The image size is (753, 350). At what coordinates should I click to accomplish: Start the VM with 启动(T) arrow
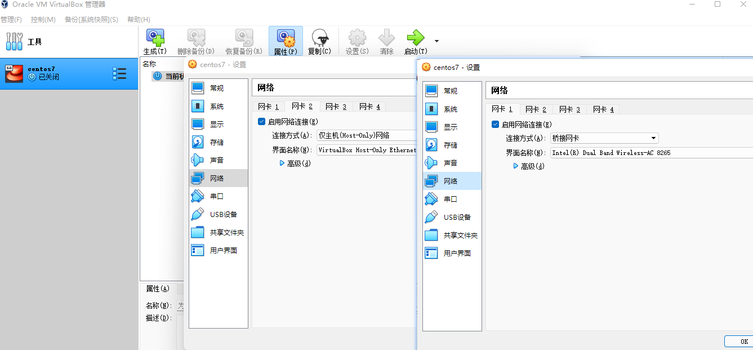(416, 42)
